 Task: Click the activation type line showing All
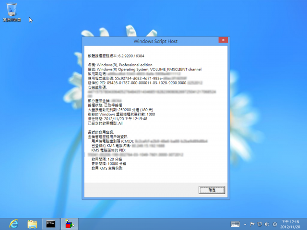[x=105, y=123]
